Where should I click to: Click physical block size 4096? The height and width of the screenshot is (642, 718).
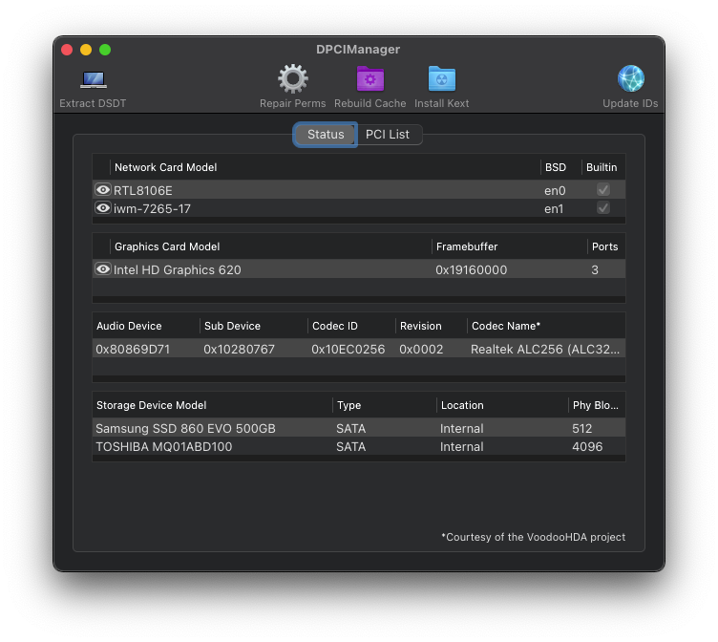[587, 447]
